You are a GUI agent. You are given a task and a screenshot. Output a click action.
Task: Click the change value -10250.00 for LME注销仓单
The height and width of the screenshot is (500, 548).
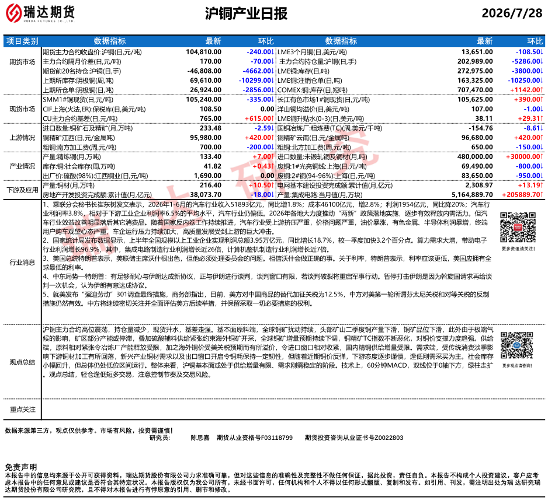click(525, 81)
